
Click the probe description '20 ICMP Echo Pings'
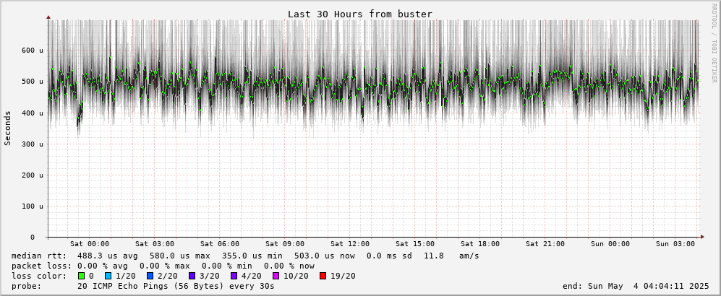[x=124, y=287]
